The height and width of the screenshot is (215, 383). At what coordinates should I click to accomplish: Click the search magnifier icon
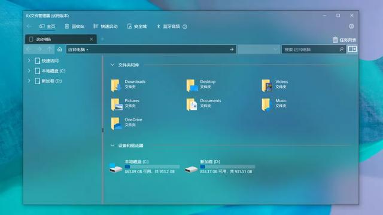click(x=342, y=50)
